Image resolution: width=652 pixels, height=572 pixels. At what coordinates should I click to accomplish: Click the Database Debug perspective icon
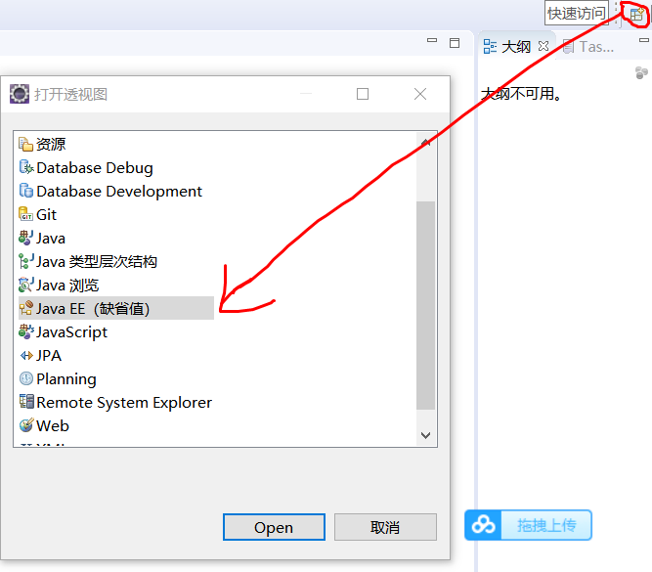26,167
